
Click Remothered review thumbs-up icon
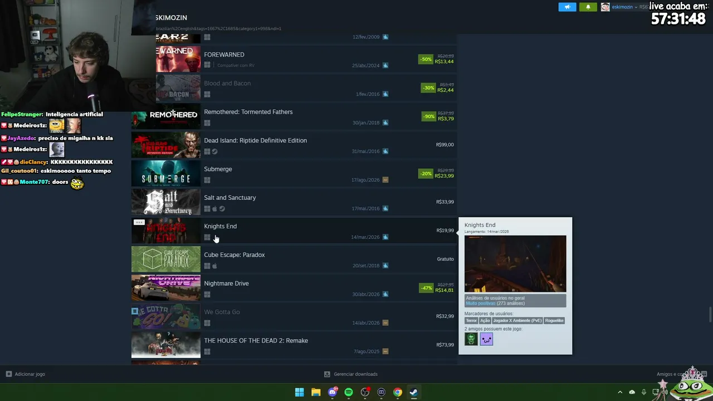pyautogui.click(x=385, y=123)
